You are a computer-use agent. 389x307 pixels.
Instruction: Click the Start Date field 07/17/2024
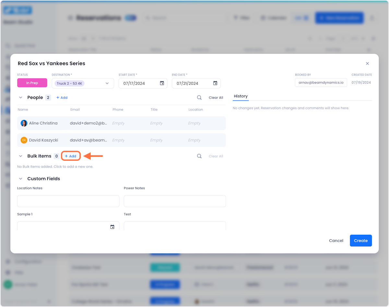(x=143, y=83)
